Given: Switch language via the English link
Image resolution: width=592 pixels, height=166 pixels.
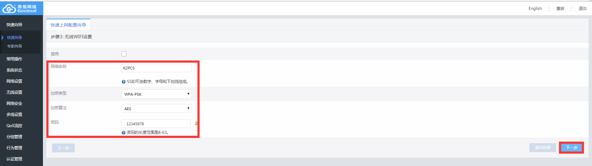Looking at the screenshot, I should tap(535, 8).
